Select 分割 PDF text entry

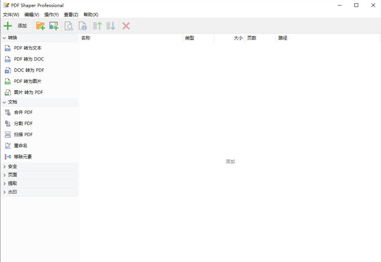click(x=23, y=123)
